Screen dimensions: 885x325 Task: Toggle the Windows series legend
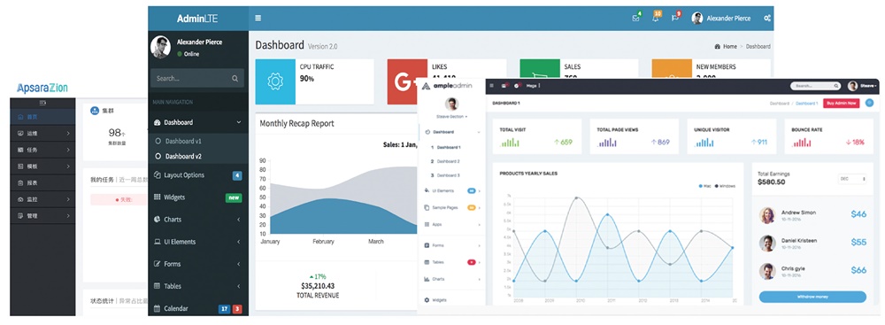tap(726, 186)
